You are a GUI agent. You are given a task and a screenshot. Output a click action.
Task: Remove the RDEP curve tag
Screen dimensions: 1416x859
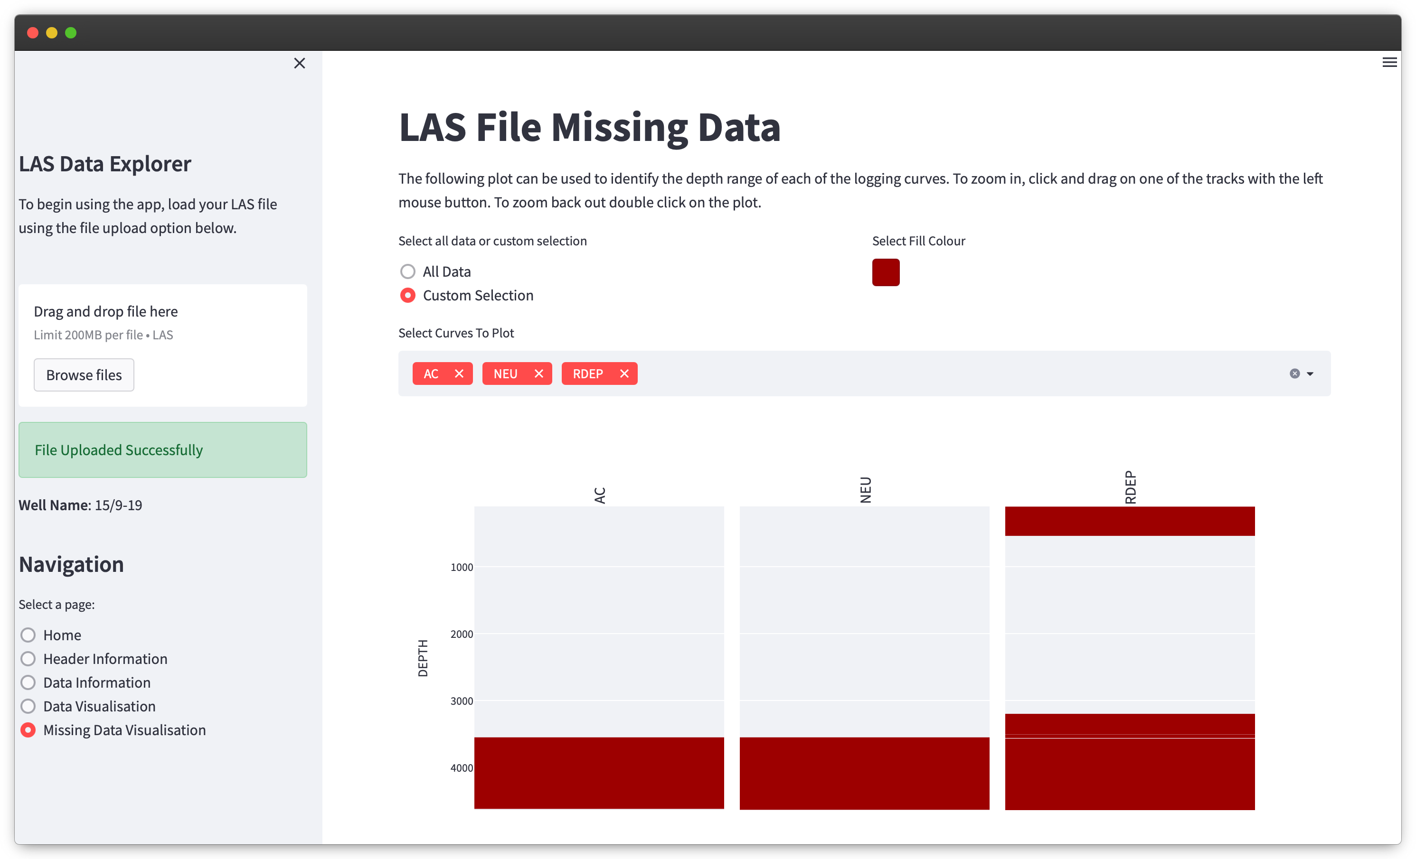click(624, 374)
